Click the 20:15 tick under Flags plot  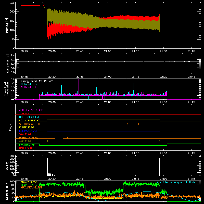pyautogui.click(x=24, y=153)
